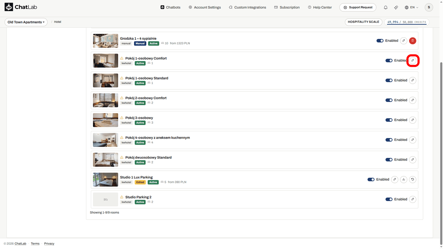Edit the Pokój 1-osobowy Standard room
443x249 pixels.
[x=413, y=80]
